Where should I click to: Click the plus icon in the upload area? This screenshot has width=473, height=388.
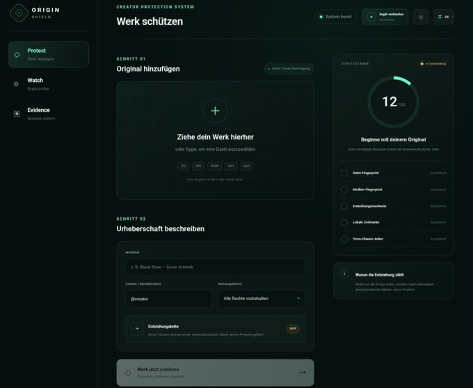(x=215, y=111)
